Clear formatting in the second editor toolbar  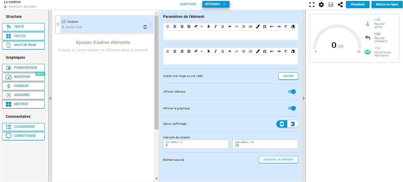[286, 51]
